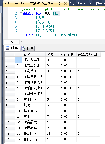Select row header number 15
This screenshot has height=144, width=105.
point(10,139)
